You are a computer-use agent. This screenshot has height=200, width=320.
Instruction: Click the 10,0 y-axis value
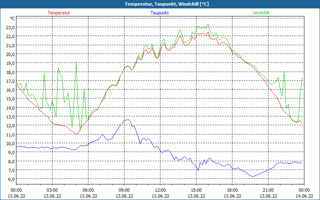tap(10, 144)
